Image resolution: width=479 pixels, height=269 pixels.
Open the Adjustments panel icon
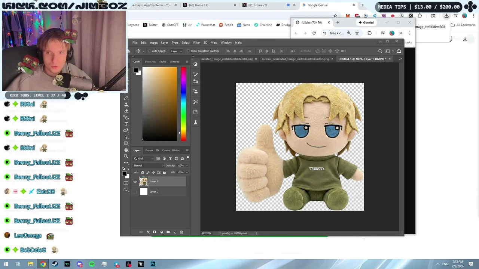click(195, 64)
